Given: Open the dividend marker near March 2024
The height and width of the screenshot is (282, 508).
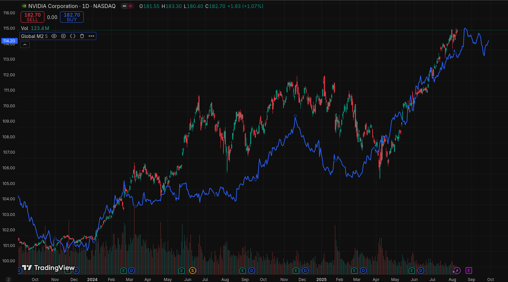Looking at the screenshot, I should coord(131,270).
